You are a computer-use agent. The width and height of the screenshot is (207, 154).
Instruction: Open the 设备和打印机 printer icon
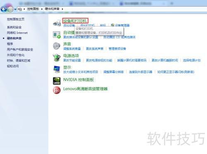tap(57, 23)
